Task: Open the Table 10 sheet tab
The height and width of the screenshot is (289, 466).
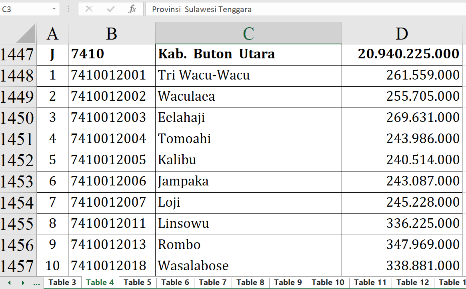Action: tap(328, 282)
